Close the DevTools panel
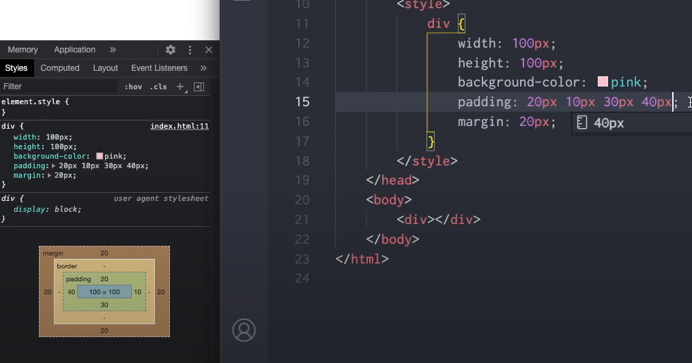This screenshot has height=363, width=692. click(x=209, y=50)
